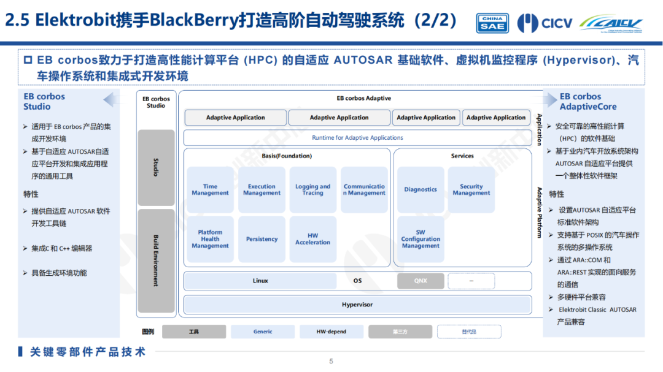The image size is (663, 372).
Task: Select the Persistency block
Action: [262, 239]
